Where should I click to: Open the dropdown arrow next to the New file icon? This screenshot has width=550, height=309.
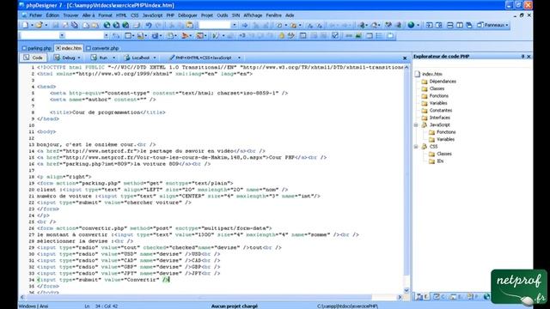click(x=32, y=25)
